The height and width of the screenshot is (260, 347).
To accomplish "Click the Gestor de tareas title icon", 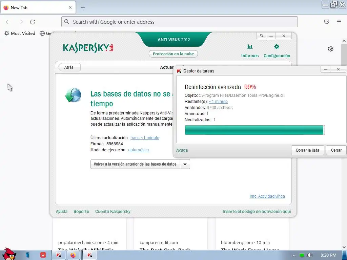I will (x=179, y=71).
